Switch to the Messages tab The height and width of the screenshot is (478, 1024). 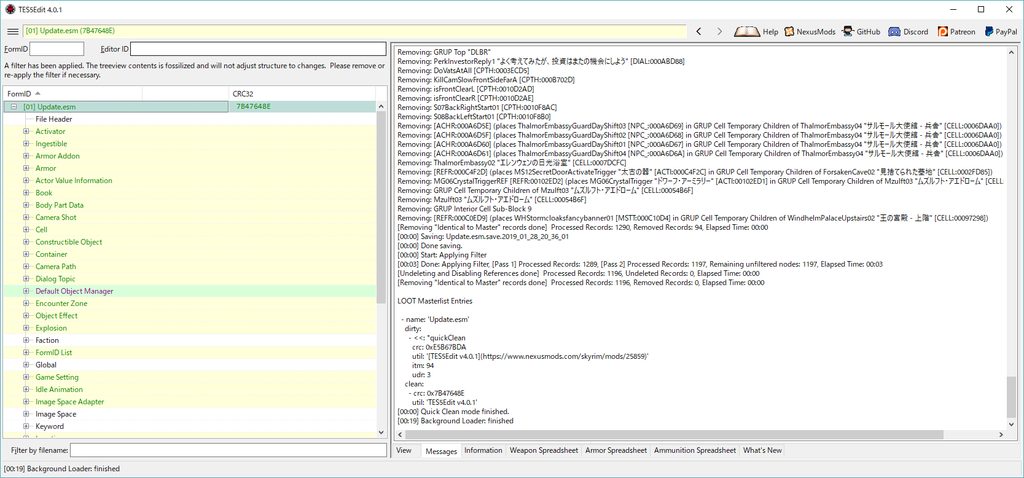pyautogui.click(x=441, y=451)
